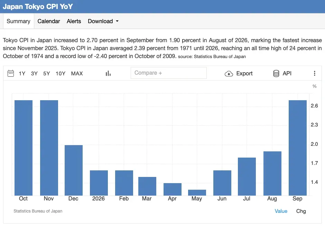Select the 3Y time range
This screenshot has height=226, width=325.
34,74
